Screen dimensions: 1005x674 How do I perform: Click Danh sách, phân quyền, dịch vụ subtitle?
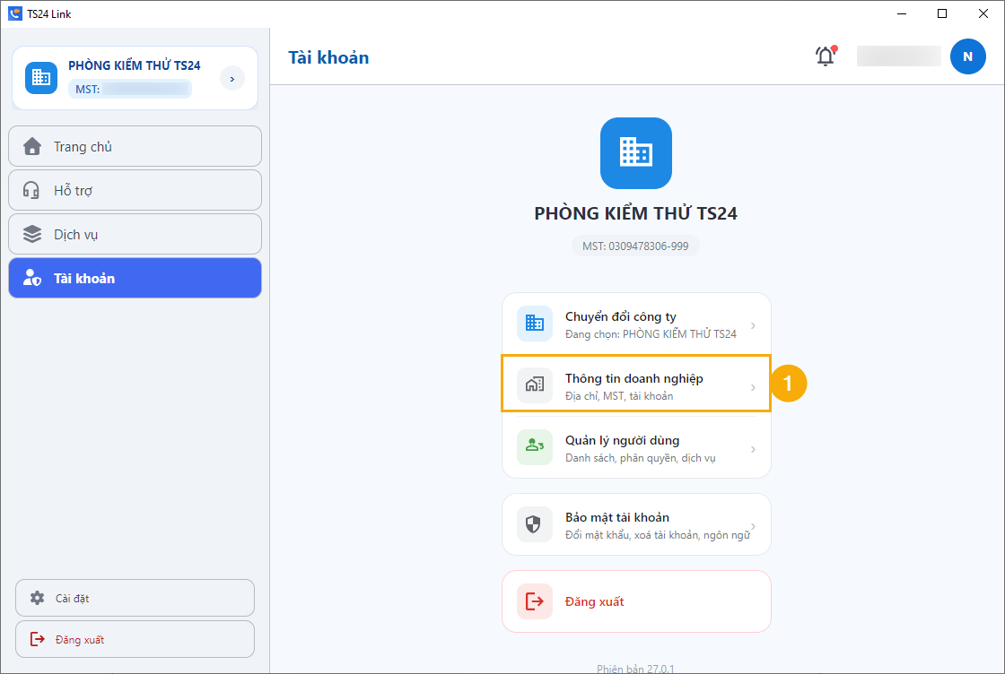coord(641,458)
